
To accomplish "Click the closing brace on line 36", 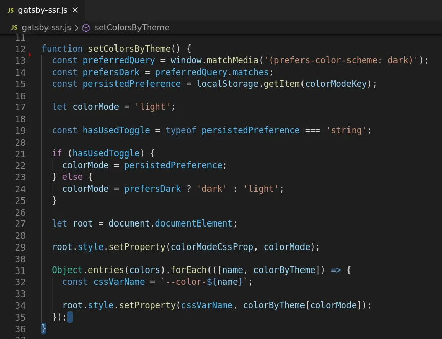I will [44, 329].
